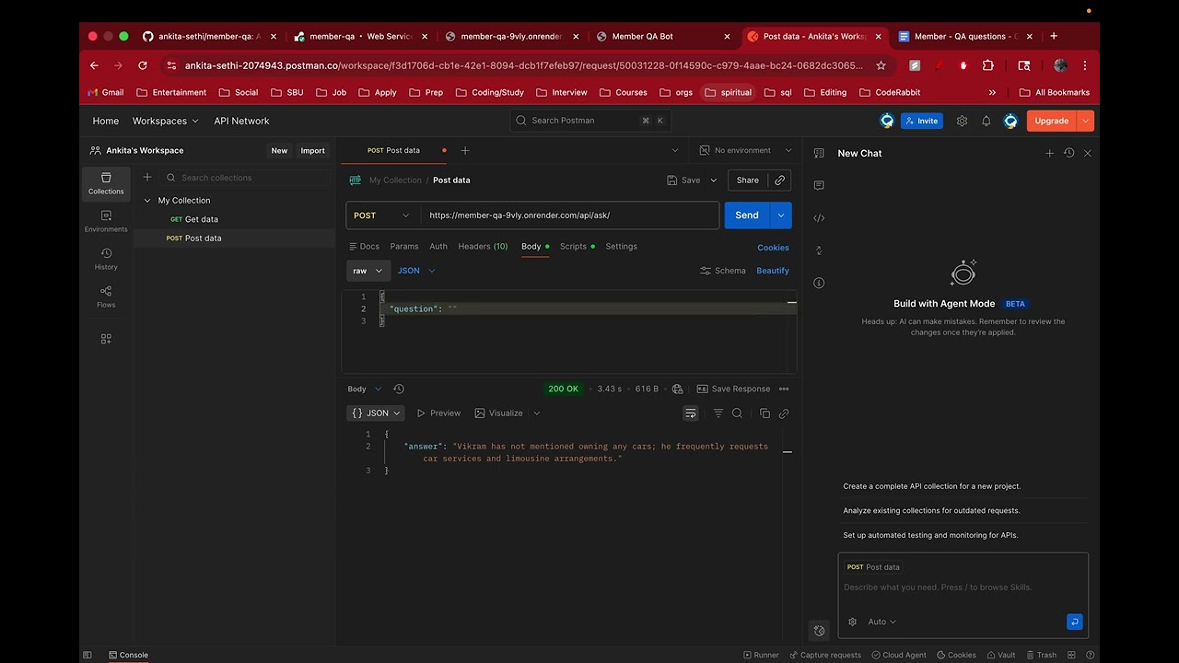Switch to the Headers (10) tab
The image size is (1179, 663).
pyautogui.click(x=483, y=247)
